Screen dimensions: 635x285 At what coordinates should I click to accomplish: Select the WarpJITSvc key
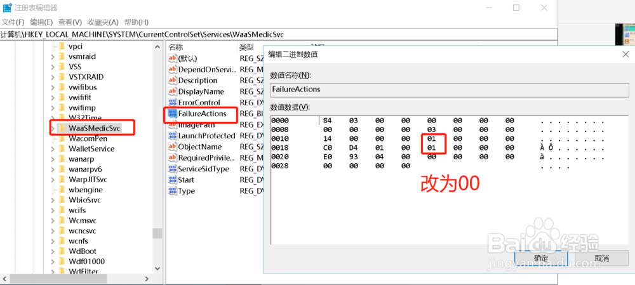pyautogui.click(x=88, y=180)
